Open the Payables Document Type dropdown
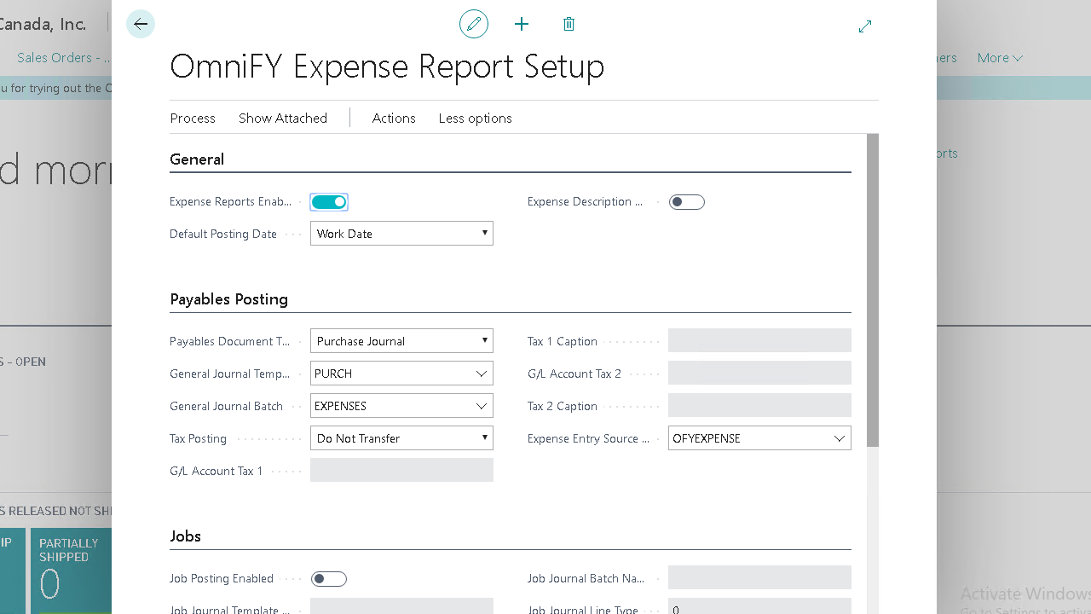 pos(401,341)
